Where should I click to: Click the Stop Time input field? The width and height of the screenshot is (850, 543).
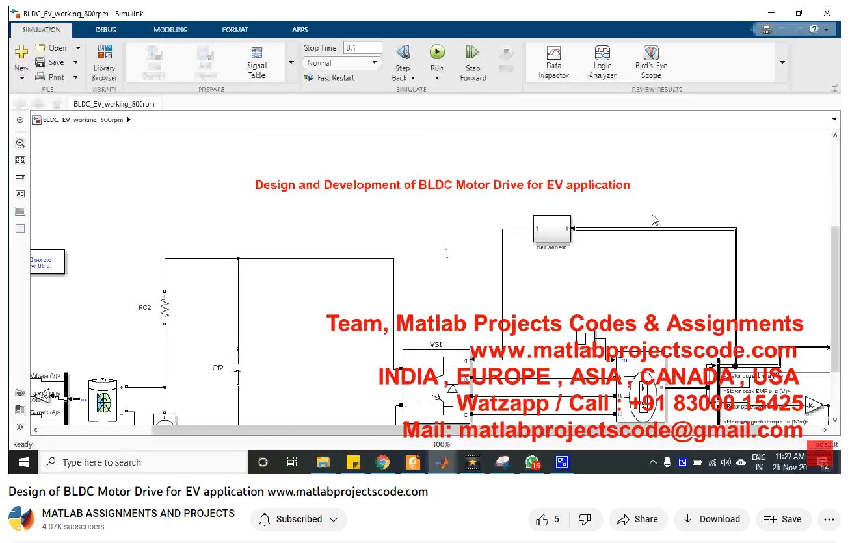tap(362, 48)
